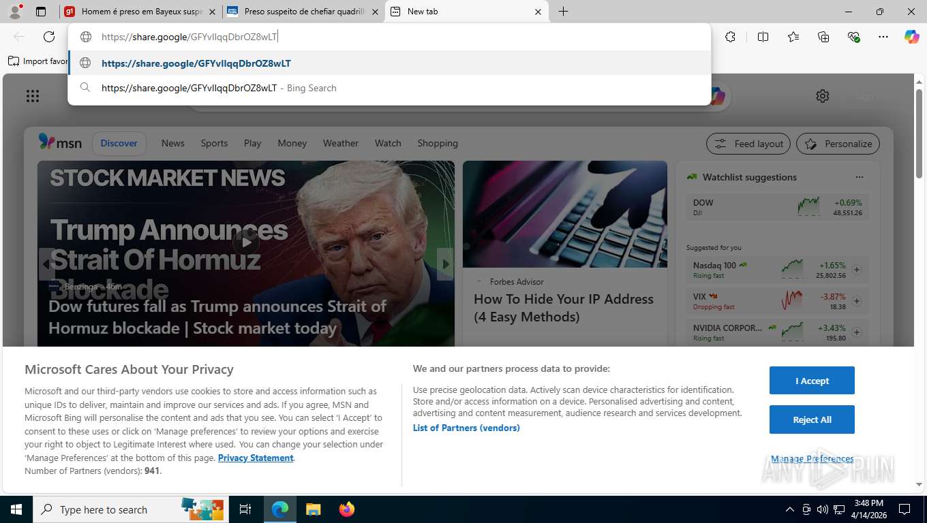Open the Weather category
Viewport: 927px width, 523px height.
pyautogui.click(x=341, y=143)
